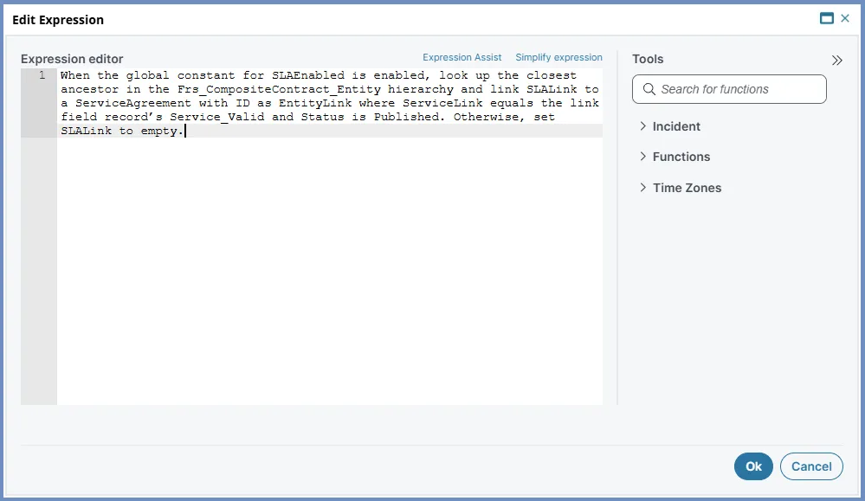The image size is (865, 501).
Task: Click the word Otherwise in the expression
Action: pyautogui.click(x=487, y=117)
